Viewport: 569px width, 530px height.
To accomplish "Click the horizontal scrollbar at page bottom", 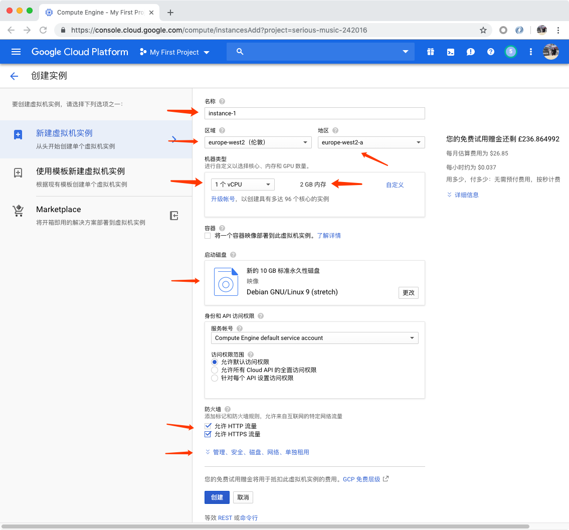I will coord(265,526).
